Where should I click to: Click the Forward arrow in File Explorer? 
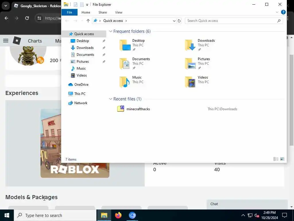75,21
